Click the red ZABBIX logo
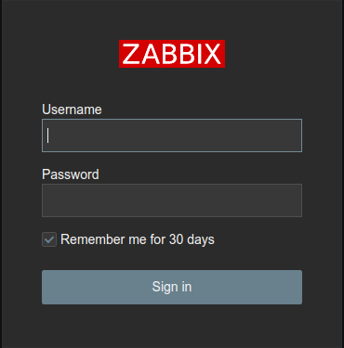344x348 pixels. tap(172, 54)
